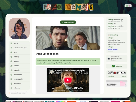Go to previous webring site
Screen dimensions: 136x102
click(x=111, y=76)
